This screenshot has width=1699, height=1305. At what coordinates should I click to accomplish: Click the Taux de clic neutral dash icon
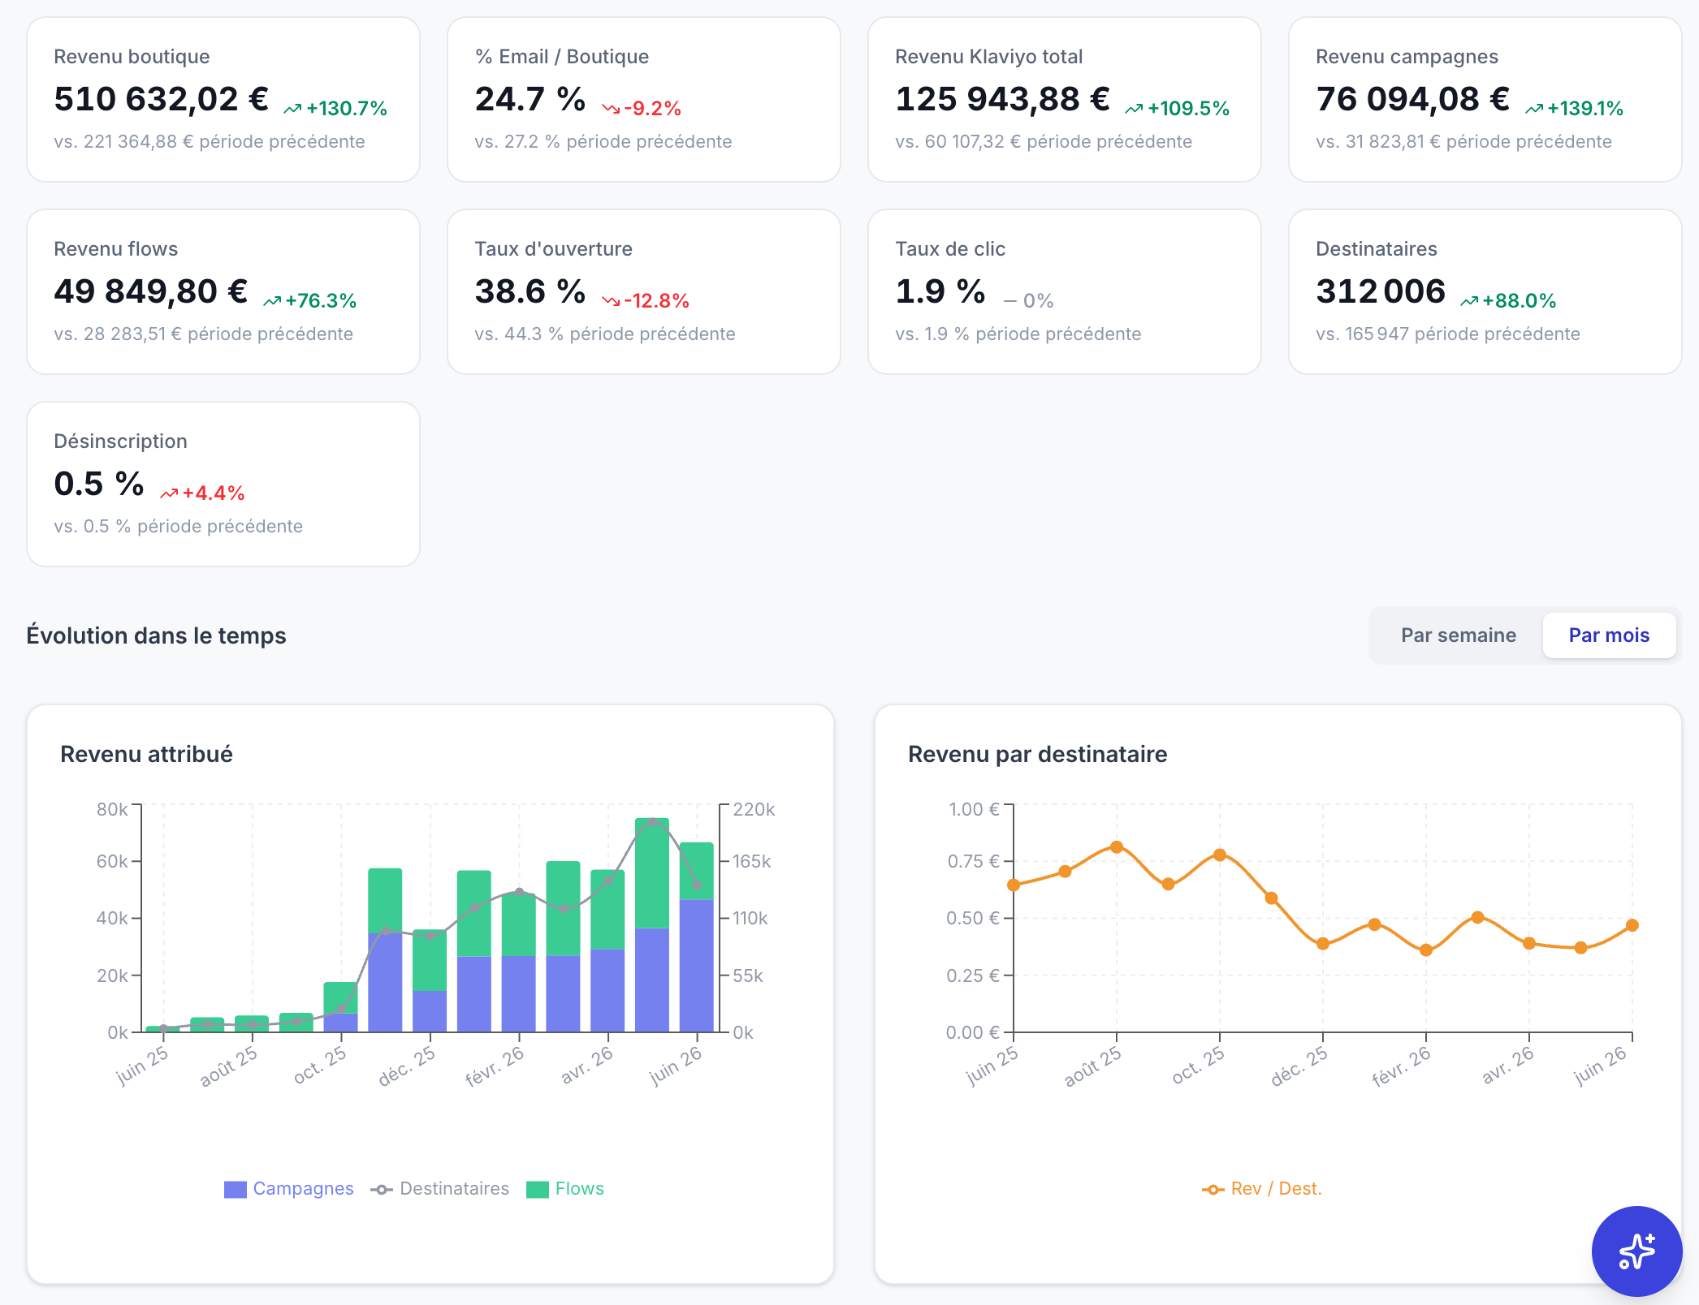[1010, 301]
